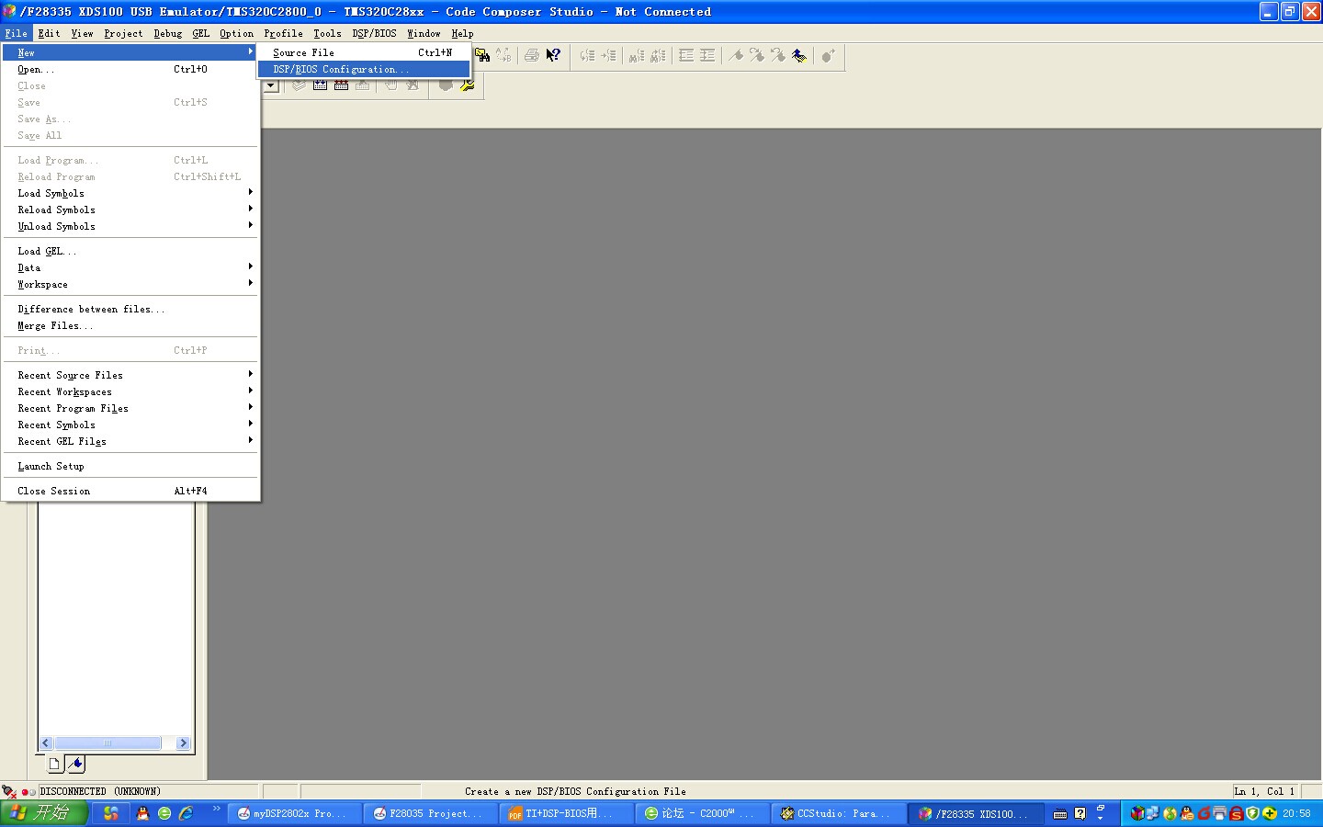1323x827 pixels.
Task: Expand Recent Source Files submenu
Action: coord(130,375)
